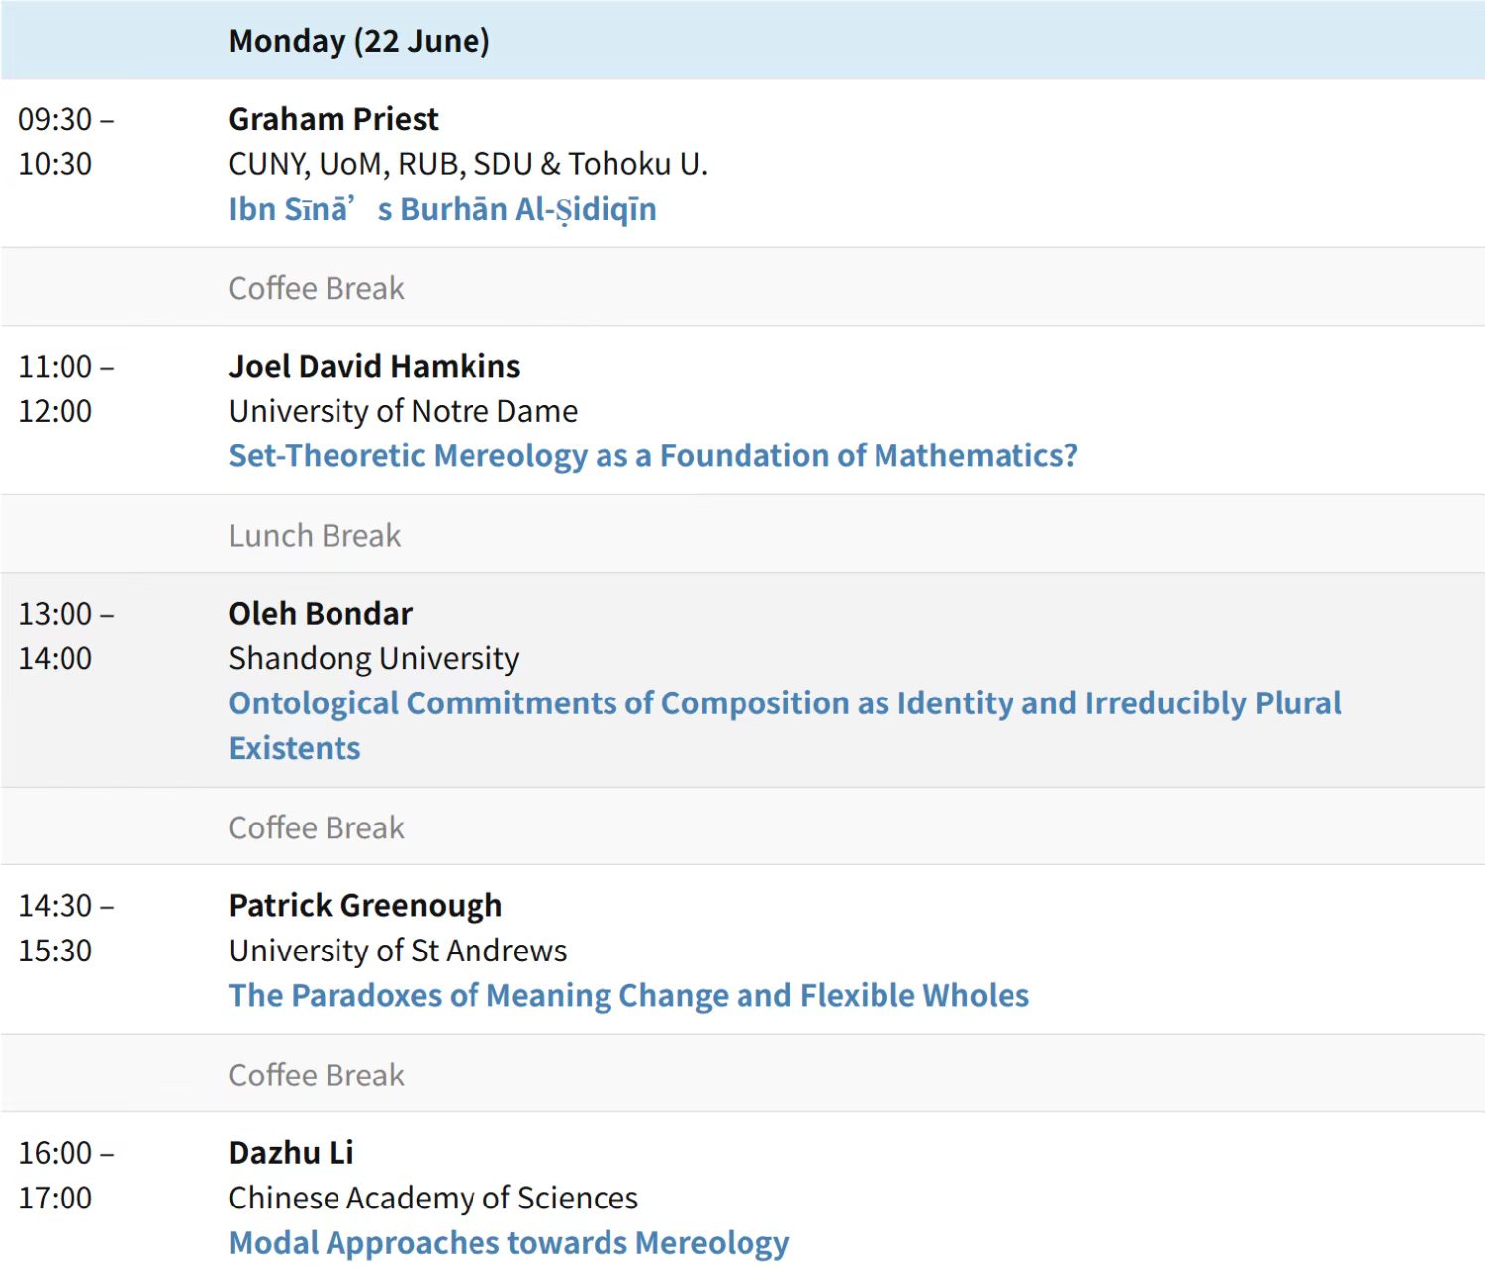Click the Monday (22 June) header

click(x=359, y=41)
